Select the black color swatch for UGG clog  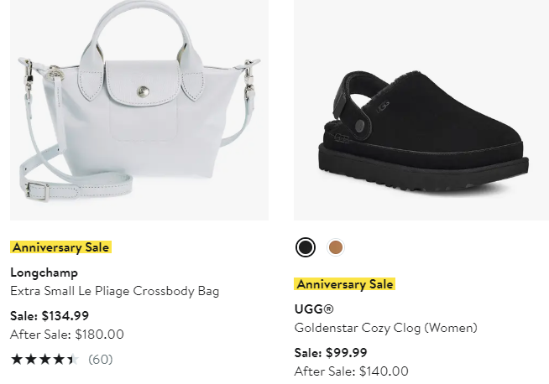pos(306,247)
